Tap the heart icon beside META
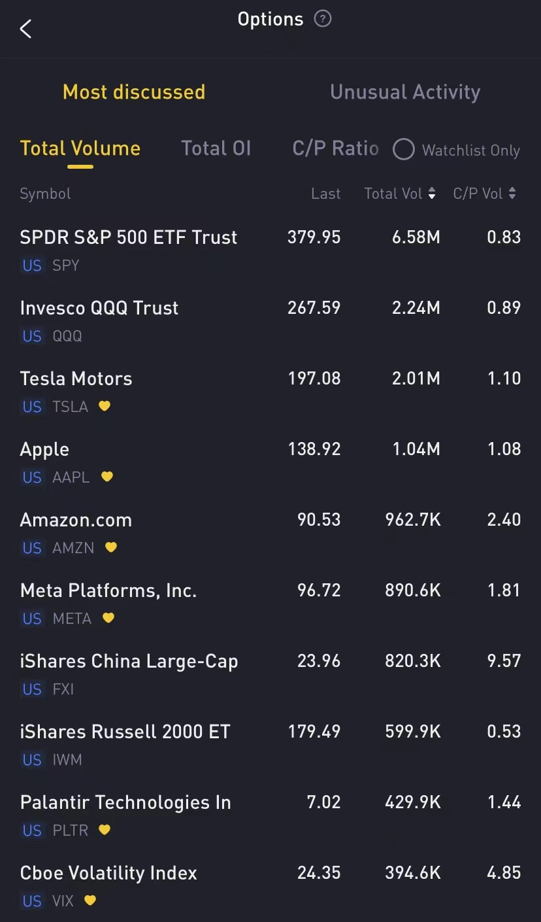Screen dimensions: 541x922 (x=108, y=618)
